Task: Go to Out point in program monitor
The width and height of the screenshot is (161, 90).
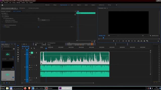Action: pyautogui.click(x=135, y=41)
